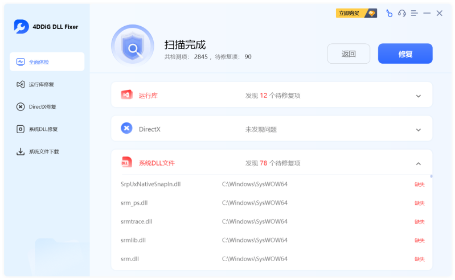Image resolution: width=455 pixels, height=280 pixels.
Task: Minimize the DLL Fixer window
Action: pos(427,13)
